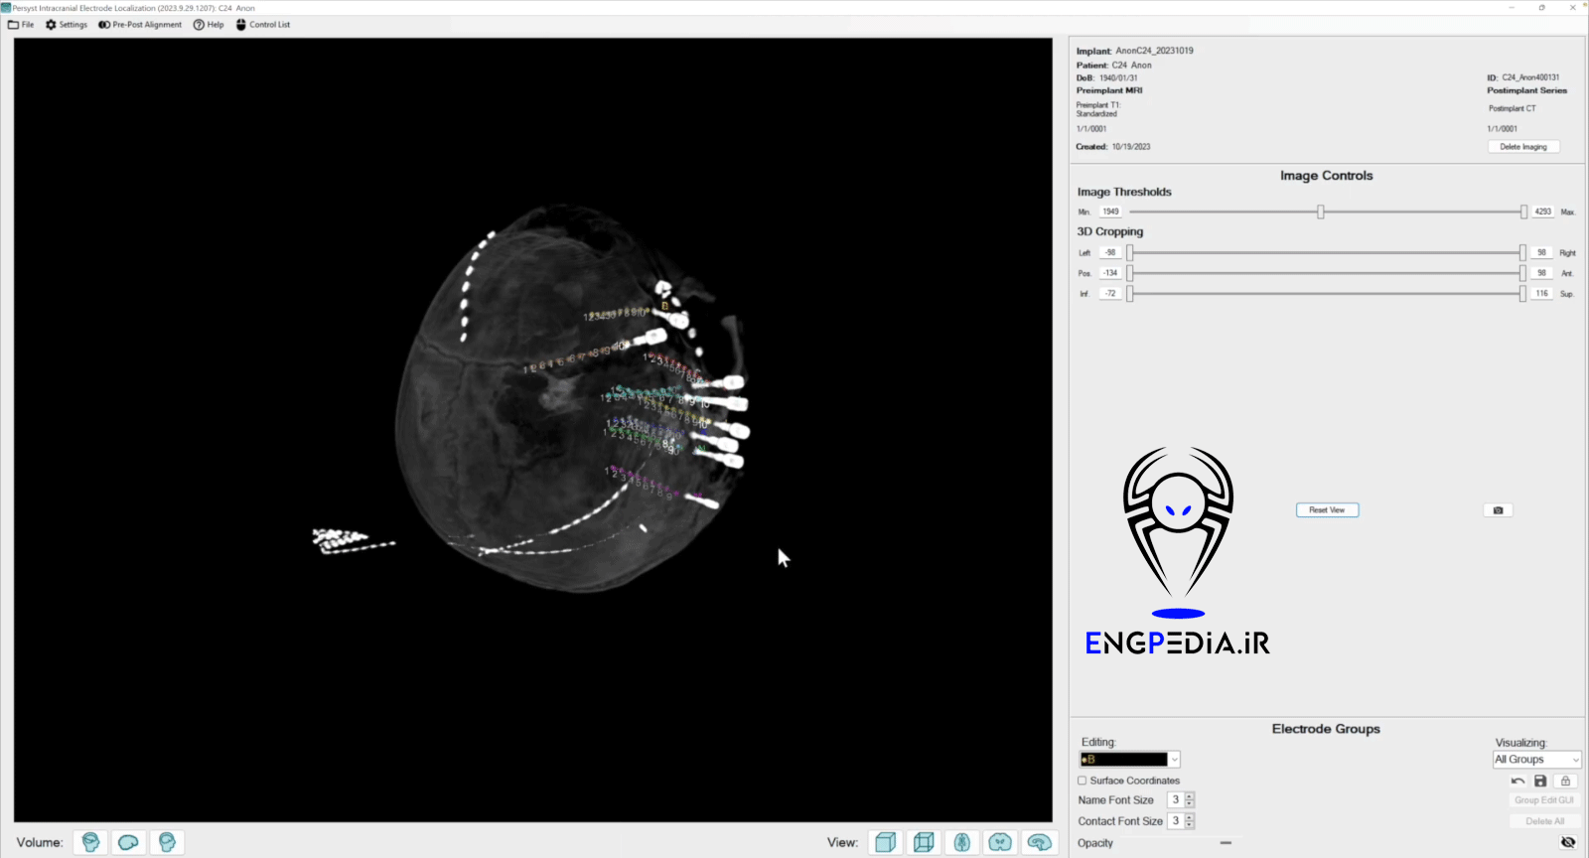Click the Left cropping slider handle
Viewport: 1589px width, 858px height.
[1130, 252]
